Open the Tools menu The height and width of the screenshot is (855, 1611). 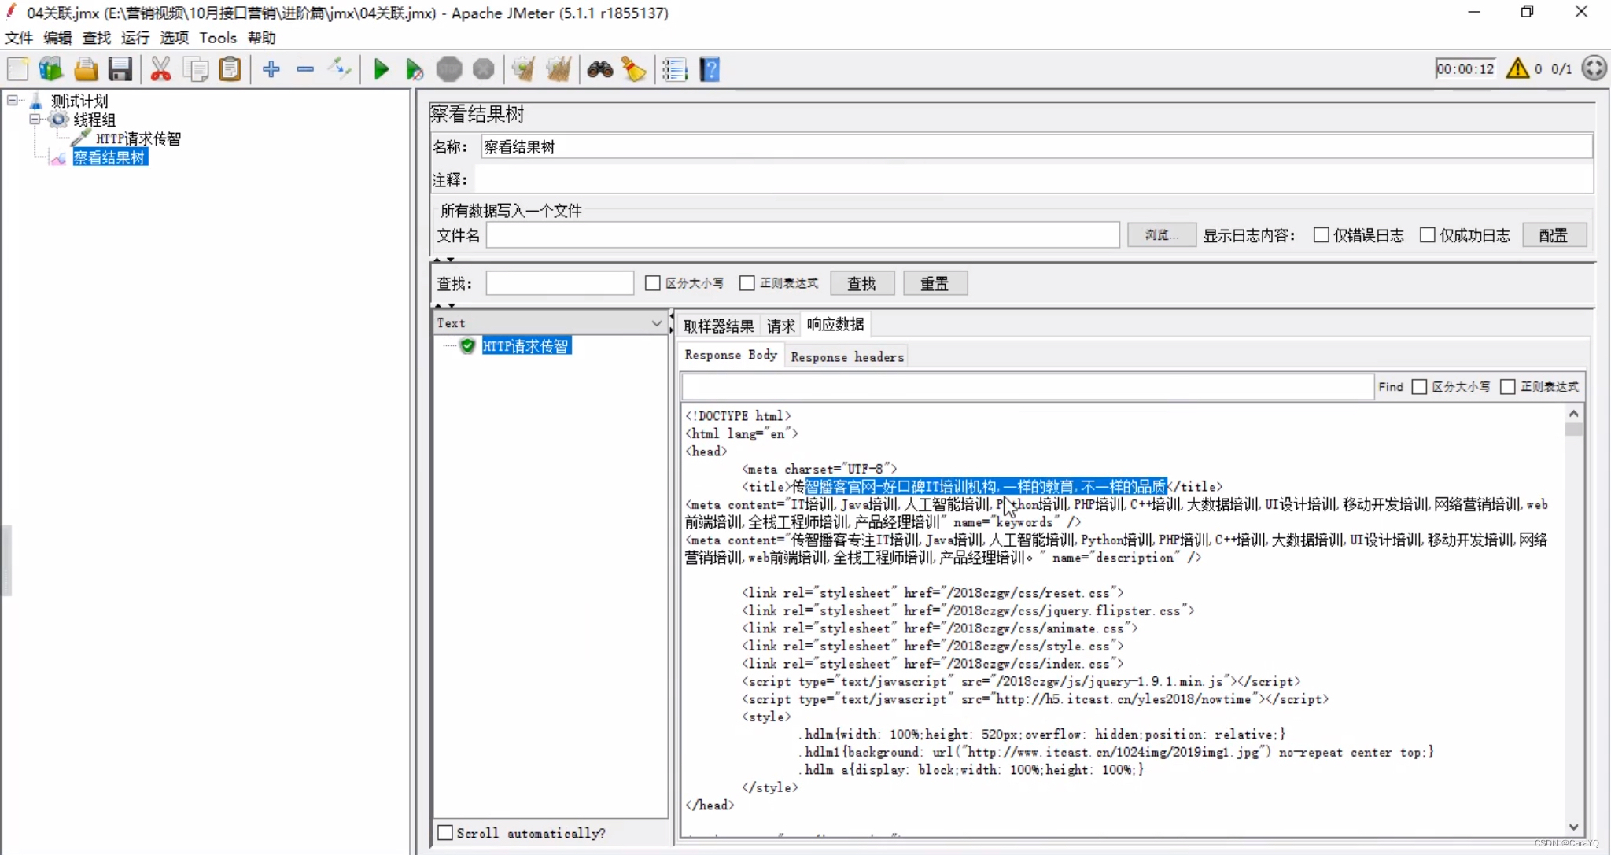tap(218, 38)
